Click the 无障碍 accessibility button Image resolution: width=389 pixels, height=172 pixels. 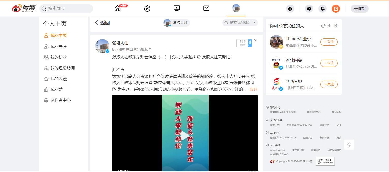[x=360, y=9]
